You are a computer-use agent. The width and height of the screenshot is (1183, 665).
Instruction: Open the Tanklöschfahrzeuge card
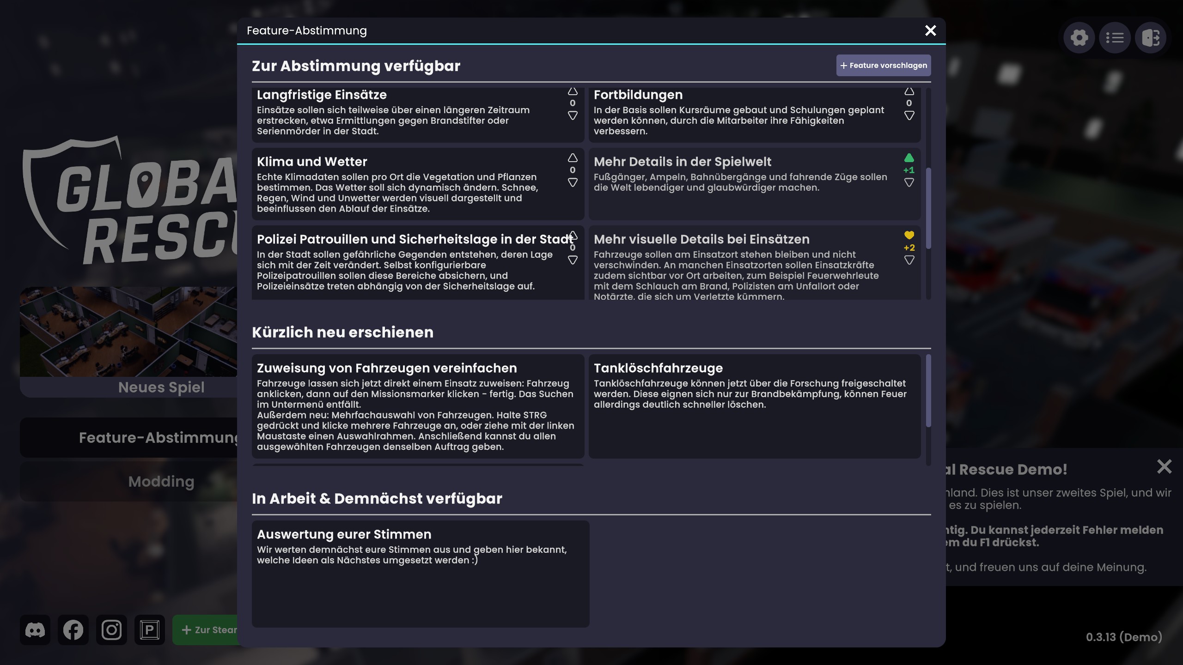[x=755, y=406]
